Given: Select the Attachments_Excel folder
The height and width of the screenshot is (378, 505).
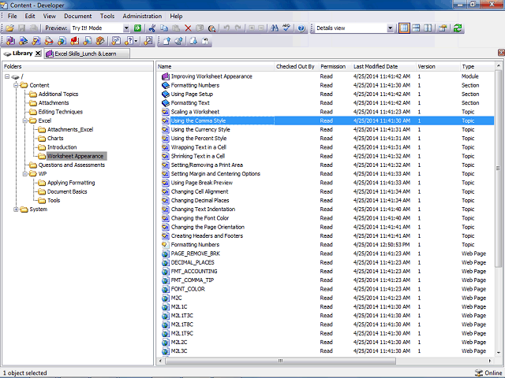Looking at the screenshot, I should point(70,129).
